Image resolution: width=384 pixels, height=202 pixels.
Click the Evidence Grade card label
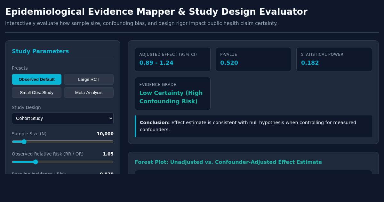158,85
